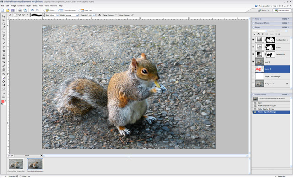Viewport: 293px width, 178px height.
Task: Click the Open folder icon
Action: click(8, 10)
